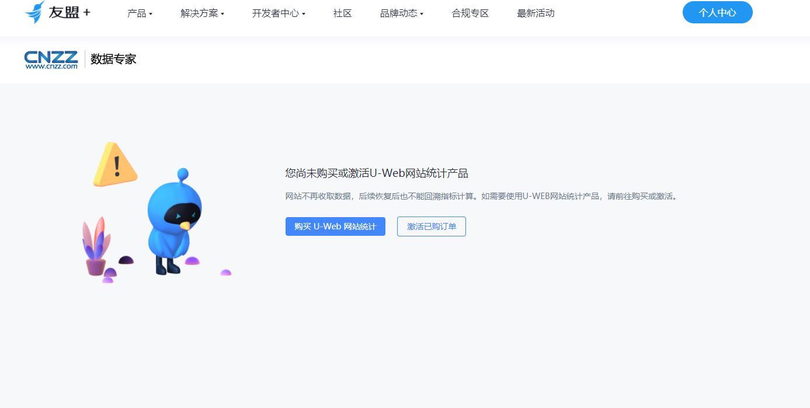Screen dimensions: 810x408
Task: Click the CNZZ www.cnzz.com logo
Action: (x=51, y=60)
